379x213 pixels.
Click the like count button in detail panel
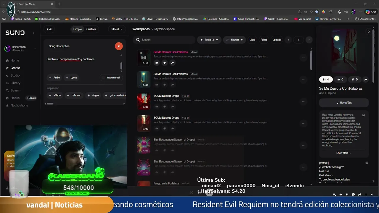340,79
